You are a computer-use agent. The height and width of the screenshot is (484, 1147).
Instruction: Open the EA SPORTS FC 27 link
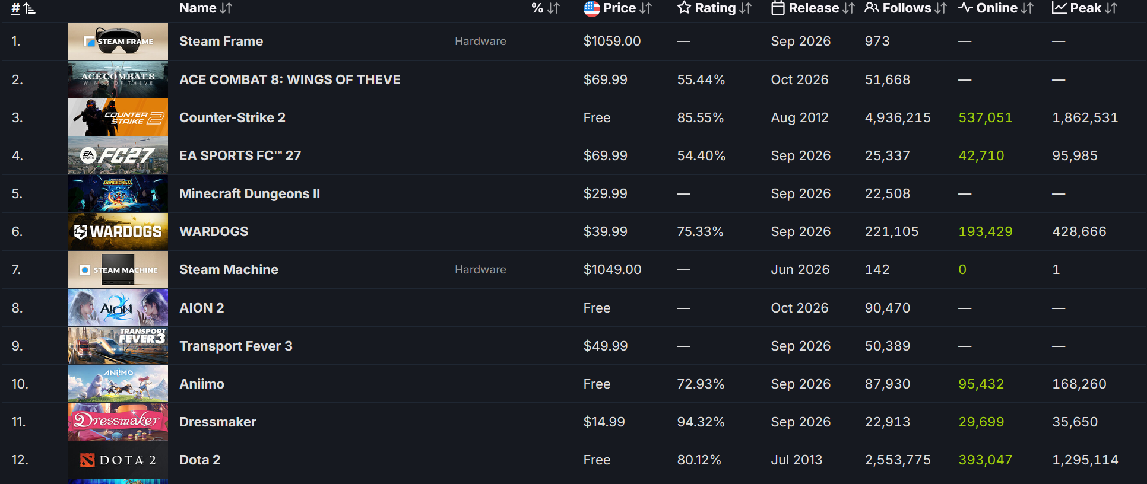click(x=240, y=155)
